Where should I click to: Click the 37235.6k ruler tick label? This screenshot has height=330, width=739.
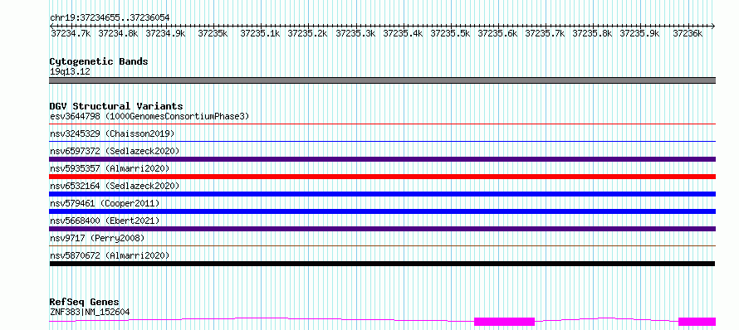pos(497,34)
